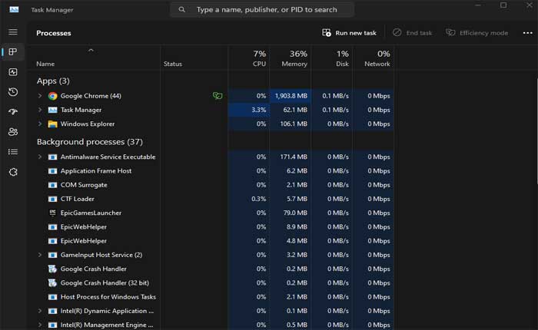Image resolution: width=538 pixels, height=330 pixels.
Task: Select the Processes sidebar icon
Action: click(x=12, y=52)
